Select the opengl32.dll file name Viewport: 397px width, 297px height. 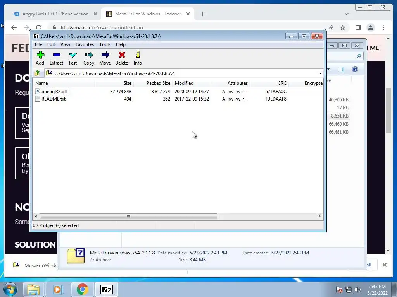coord(54,91)
